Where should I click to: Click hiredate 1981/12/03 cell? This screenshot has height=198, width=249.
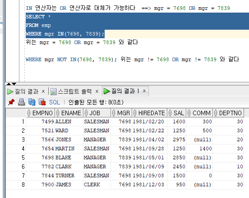point(150,184)
